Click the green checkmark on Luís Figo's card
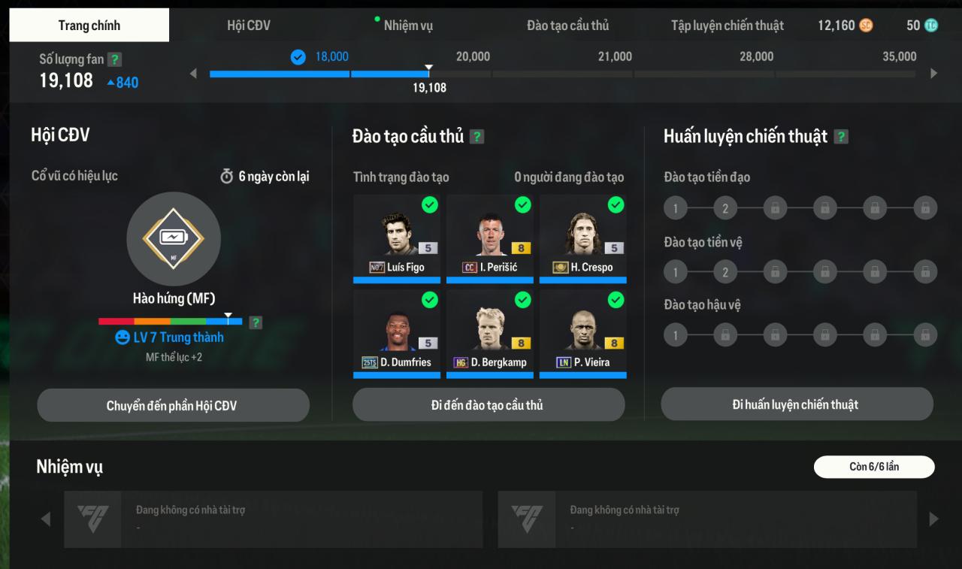Image resolution: width=962 pixels, height=569 pixels. click(430, 204)
